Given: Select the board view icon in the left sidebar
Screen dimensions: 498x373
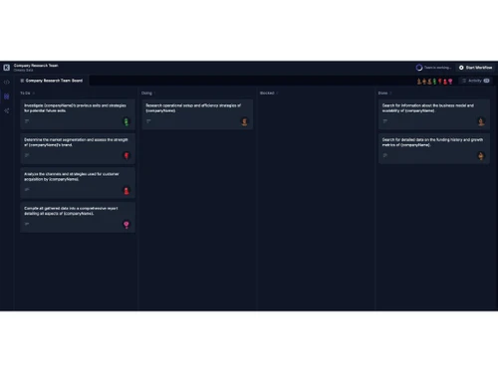Looking at the screenshot, I should tap(6, 96).
